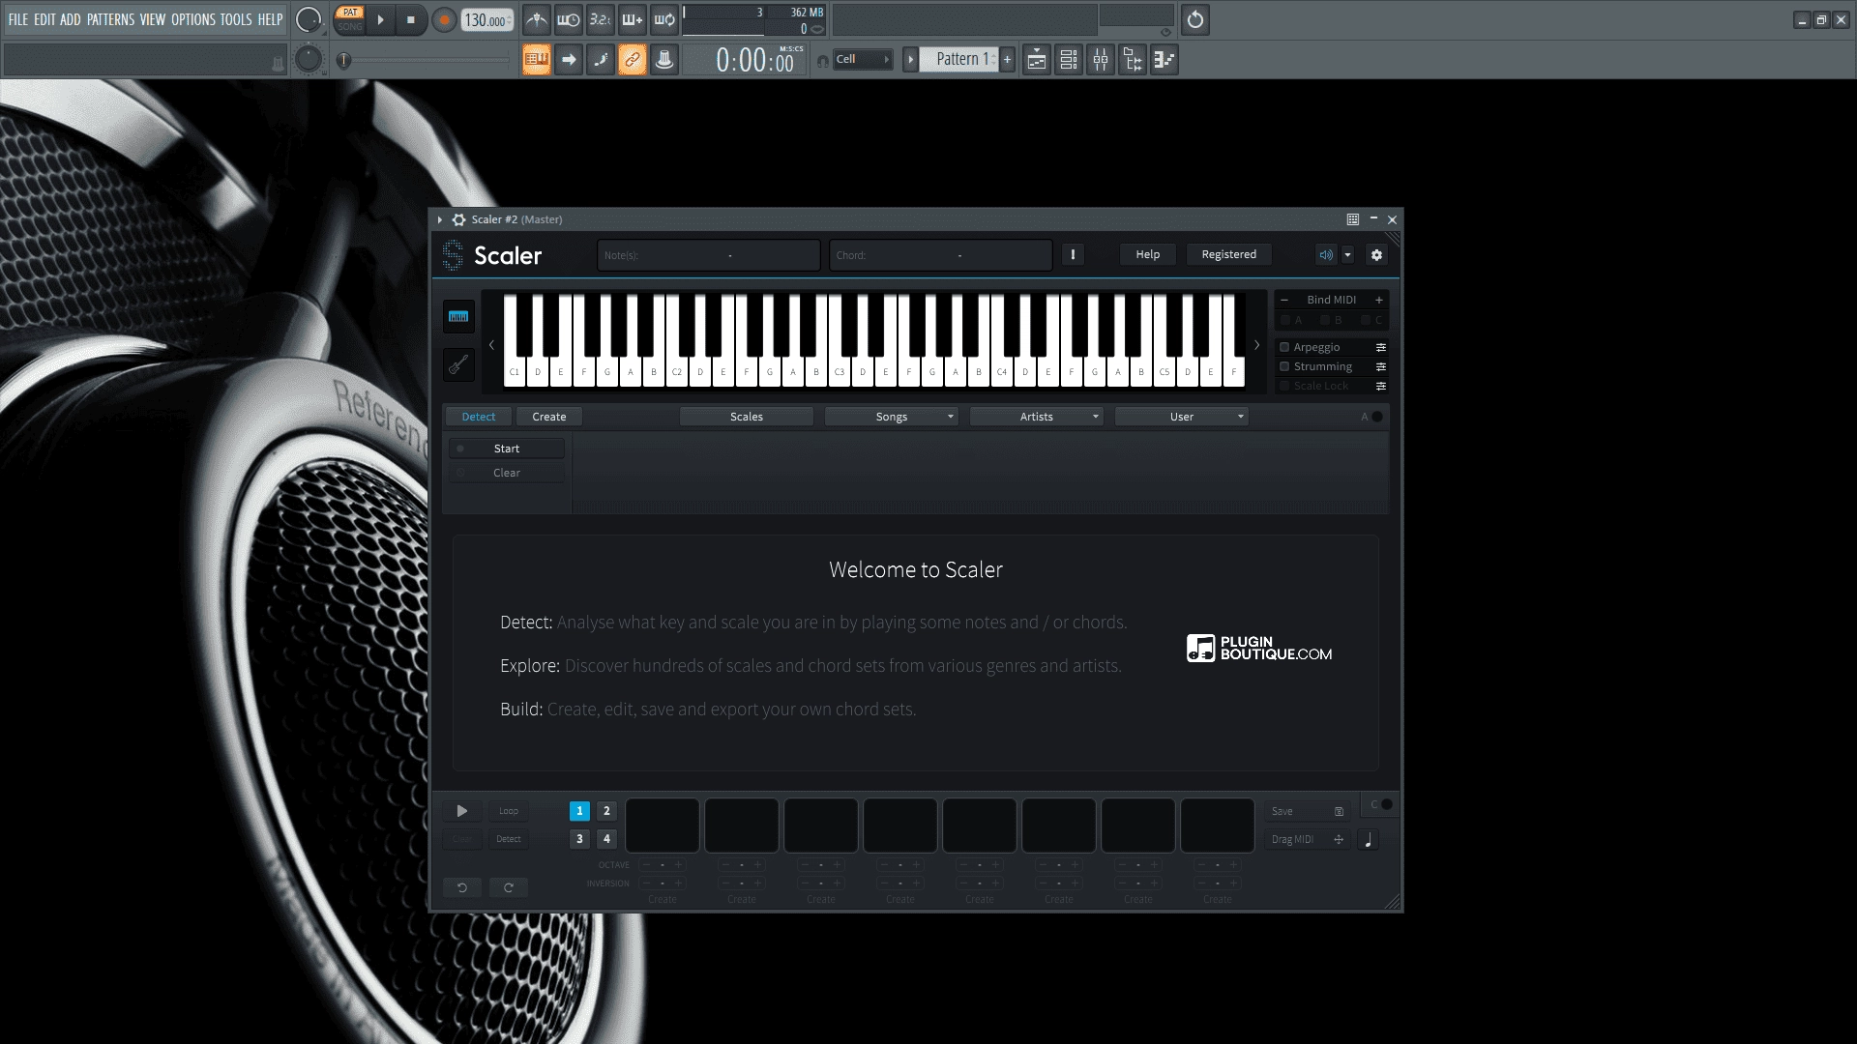Select chord pattern slot 2
The width and height of the screenshot is (1857, 1044).
pos(606,811)
